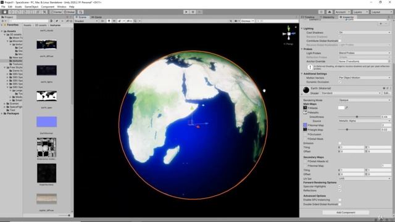
Task: Toggle Specular Highlights checkbox
Action: point(340,186)
